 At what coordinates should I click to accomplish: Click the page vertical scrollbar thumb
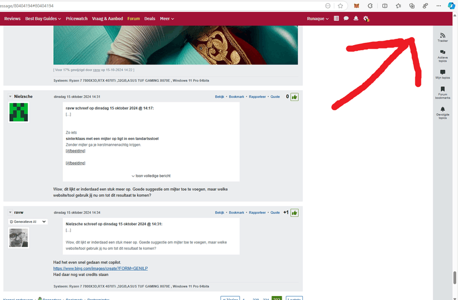455,277
